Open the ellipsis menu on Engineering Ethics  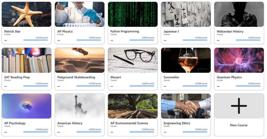tap(165, 132)
